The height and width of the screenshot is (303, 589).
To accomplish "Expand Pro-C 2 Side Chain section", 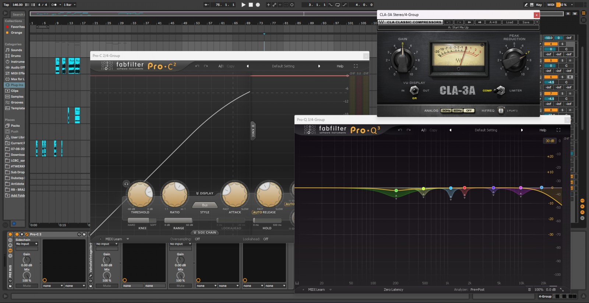I will [205, 232].
